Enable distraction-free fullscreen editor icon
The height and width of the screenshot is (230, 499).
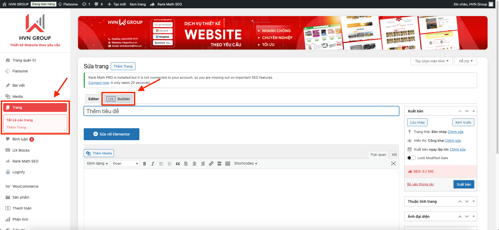(x=393, y=164)
